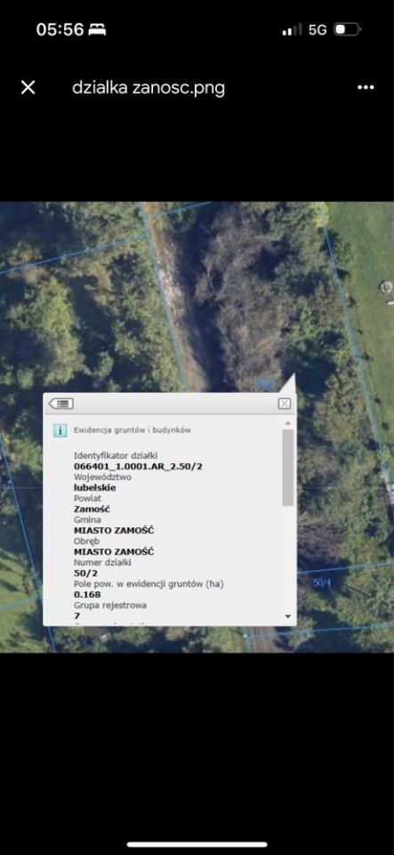The height and width of the screenshot is (855, 394).
Task: Tap the sleep focus bed icon
Action: coord(98,29)
